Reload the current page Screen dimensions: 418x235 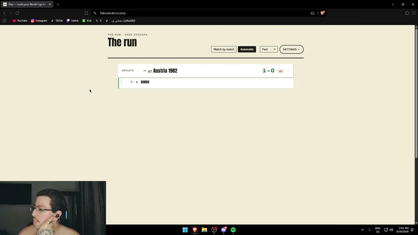(x=17, y=13)
